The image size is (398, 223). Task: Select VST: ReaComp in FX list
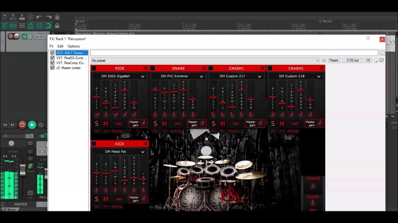point(71,63)
